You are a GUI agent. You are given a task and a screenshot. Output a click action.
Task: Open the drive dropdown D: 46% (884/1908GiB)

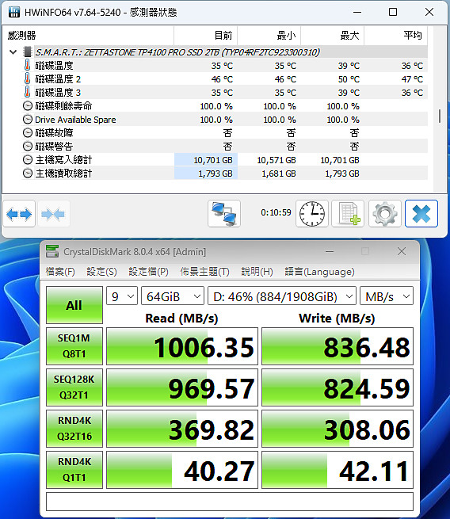point(282,296)
